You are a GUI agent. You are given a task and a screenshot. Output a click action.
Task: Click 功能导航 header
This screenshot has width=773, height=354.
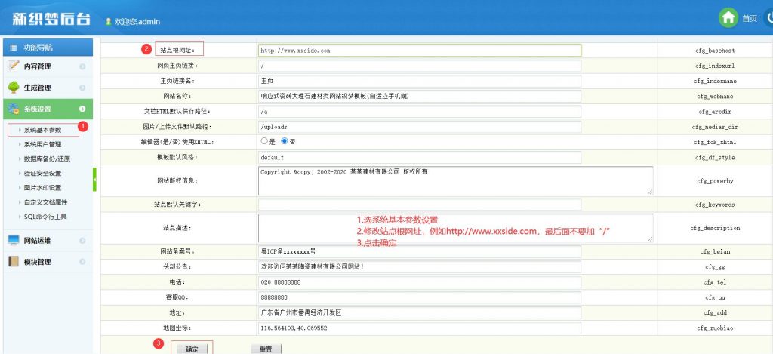coord(48,48)
